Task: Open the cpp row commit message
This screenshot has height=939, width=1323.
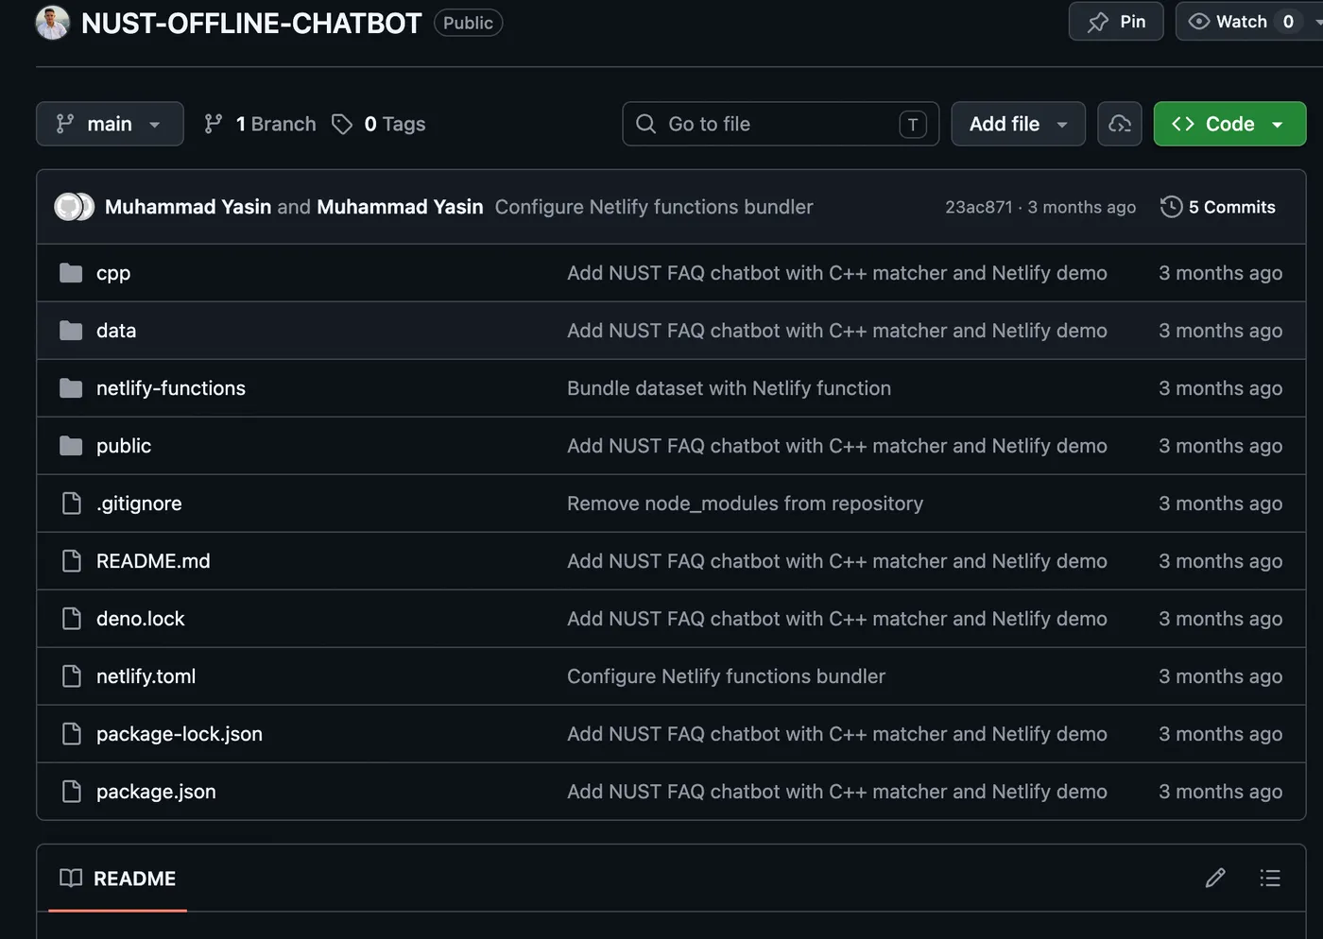Action: 837,273
